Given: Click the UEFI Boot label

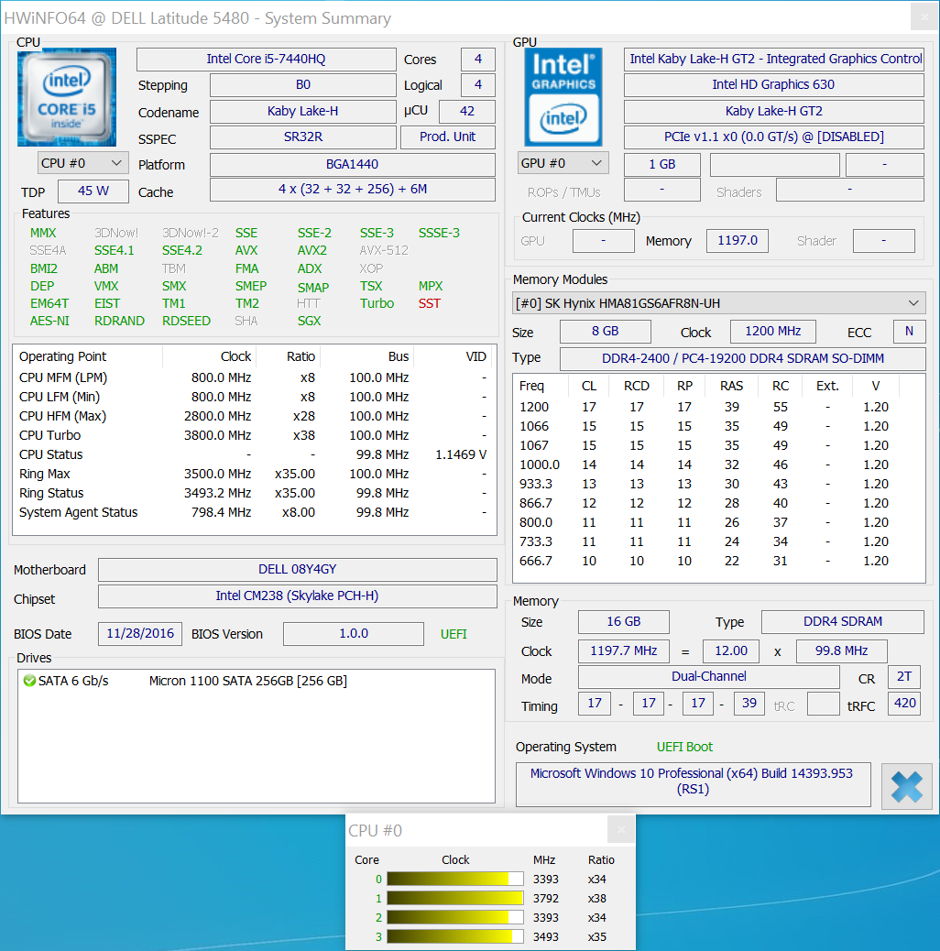Looking at the screenshot, I should tap(684, 748).
